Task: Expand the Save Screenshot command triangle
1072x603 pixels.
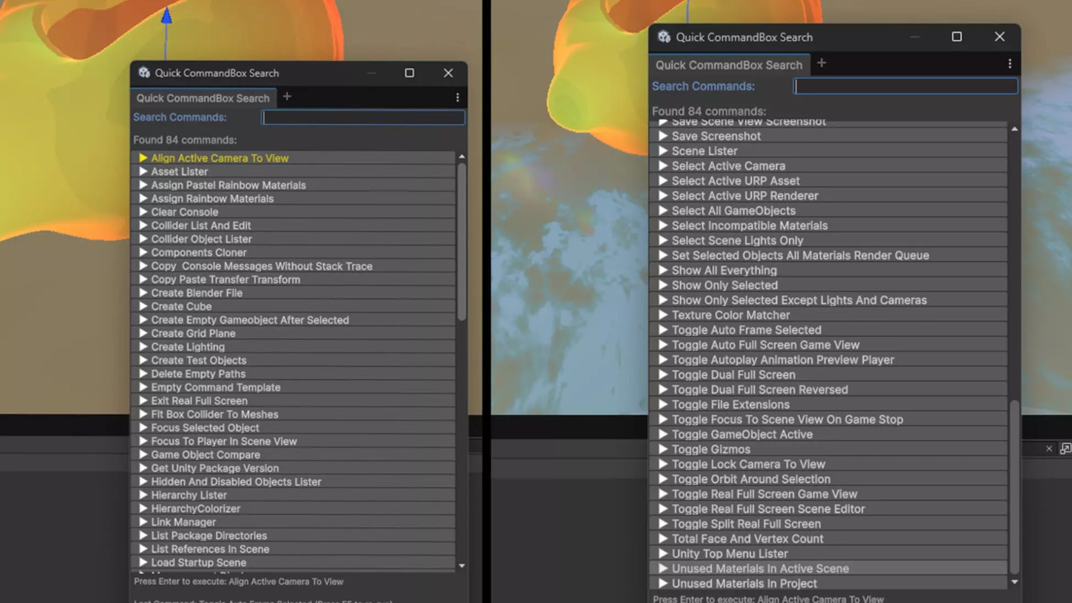Action: point(663,136)
